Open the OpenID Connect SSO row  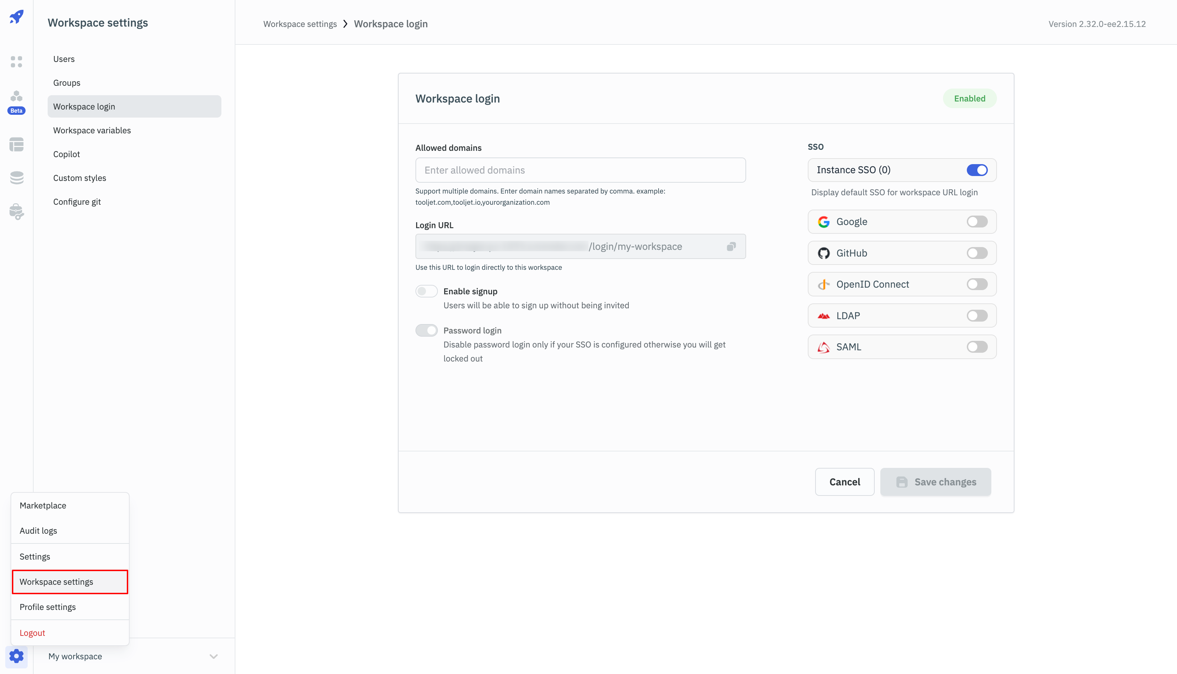[x=902, y=284]
